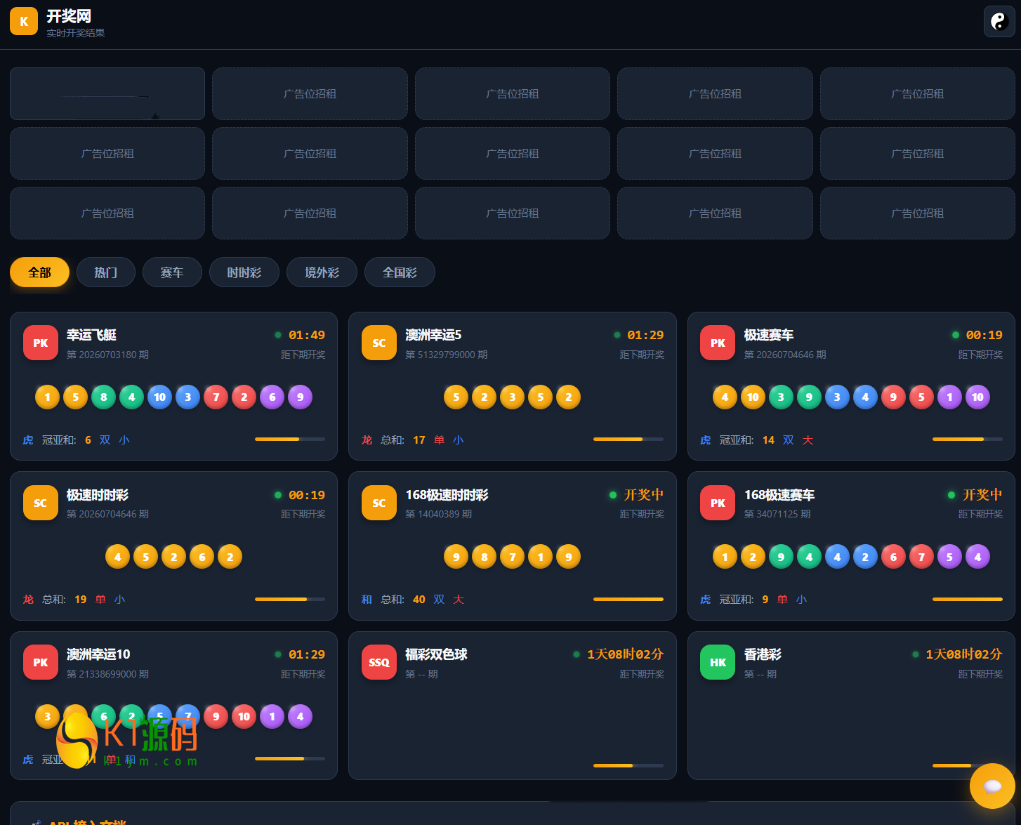Click the SC icon for 澳洲幸运5
Viewport: 1021px width, 825px height.
tap(379, 343)
